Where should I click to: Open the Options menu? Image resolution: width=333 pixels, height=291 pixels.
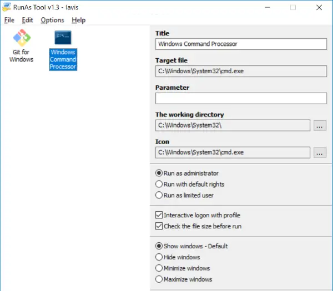pos(52,20)
